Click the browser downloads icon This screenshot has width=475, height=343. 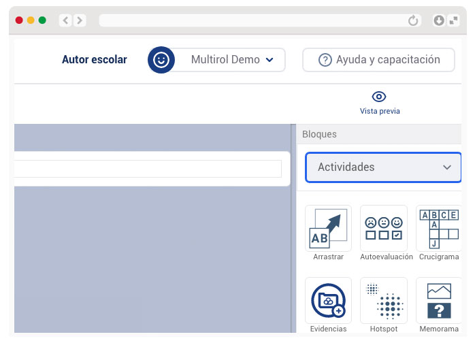(439, 20)
